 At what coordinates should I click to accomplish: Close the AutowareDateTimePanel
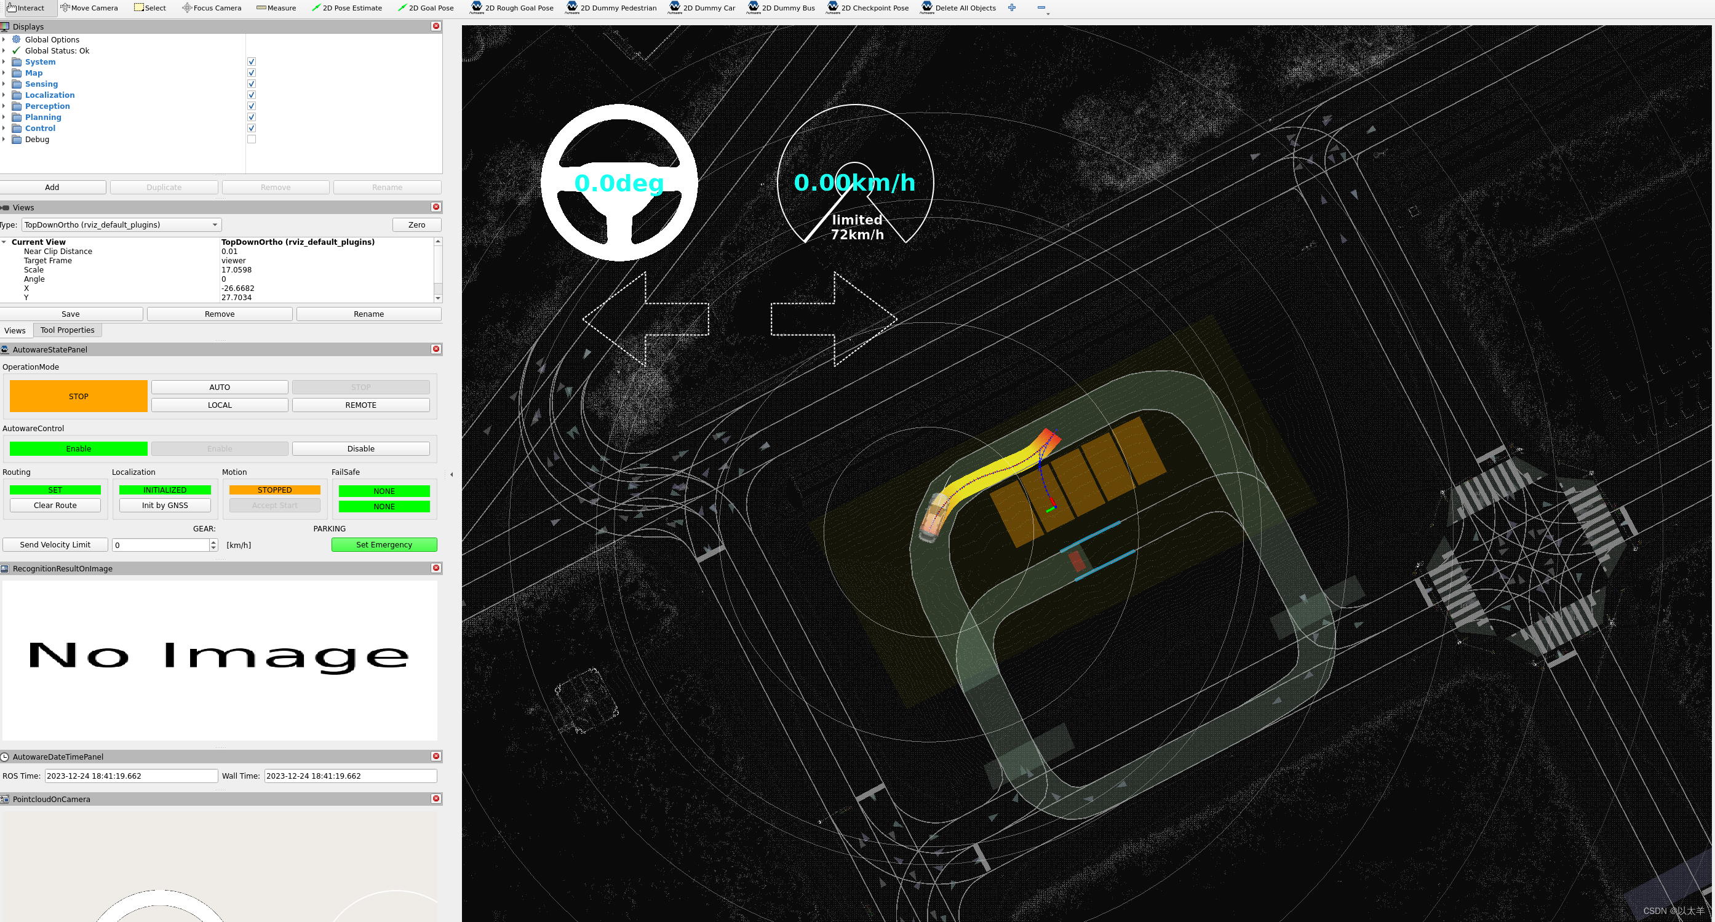coord(436,757)
